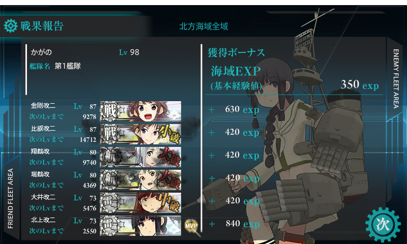407x244 pixels.
Task: Open the ENEMY FLEET AREA side tab
Action: point(396,79)
